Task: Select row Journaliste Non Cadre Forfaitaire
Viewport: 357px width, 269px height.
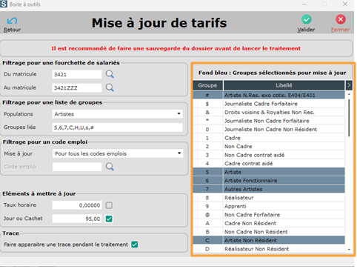Action: [x=269, y=121]
